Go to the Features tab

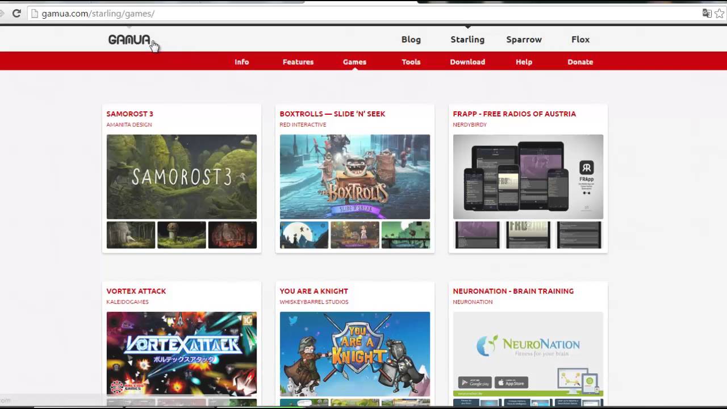coord(298,62)
